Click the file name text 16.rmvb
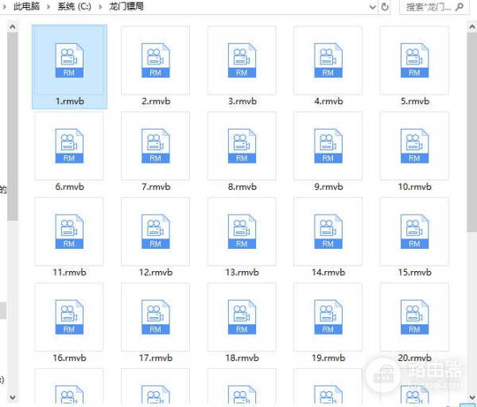This screenshot has width=477, height=407. click(x=69, y=358)
